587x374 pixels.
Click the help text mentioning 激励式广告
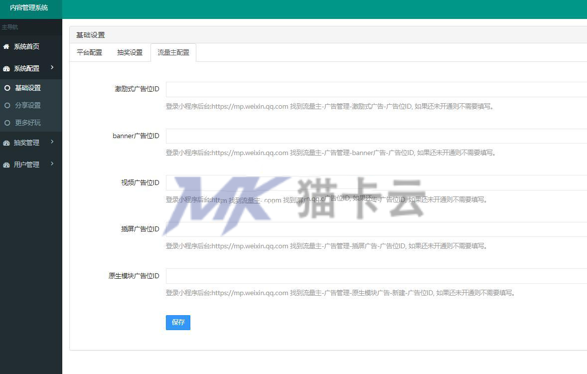coord(330,106)
